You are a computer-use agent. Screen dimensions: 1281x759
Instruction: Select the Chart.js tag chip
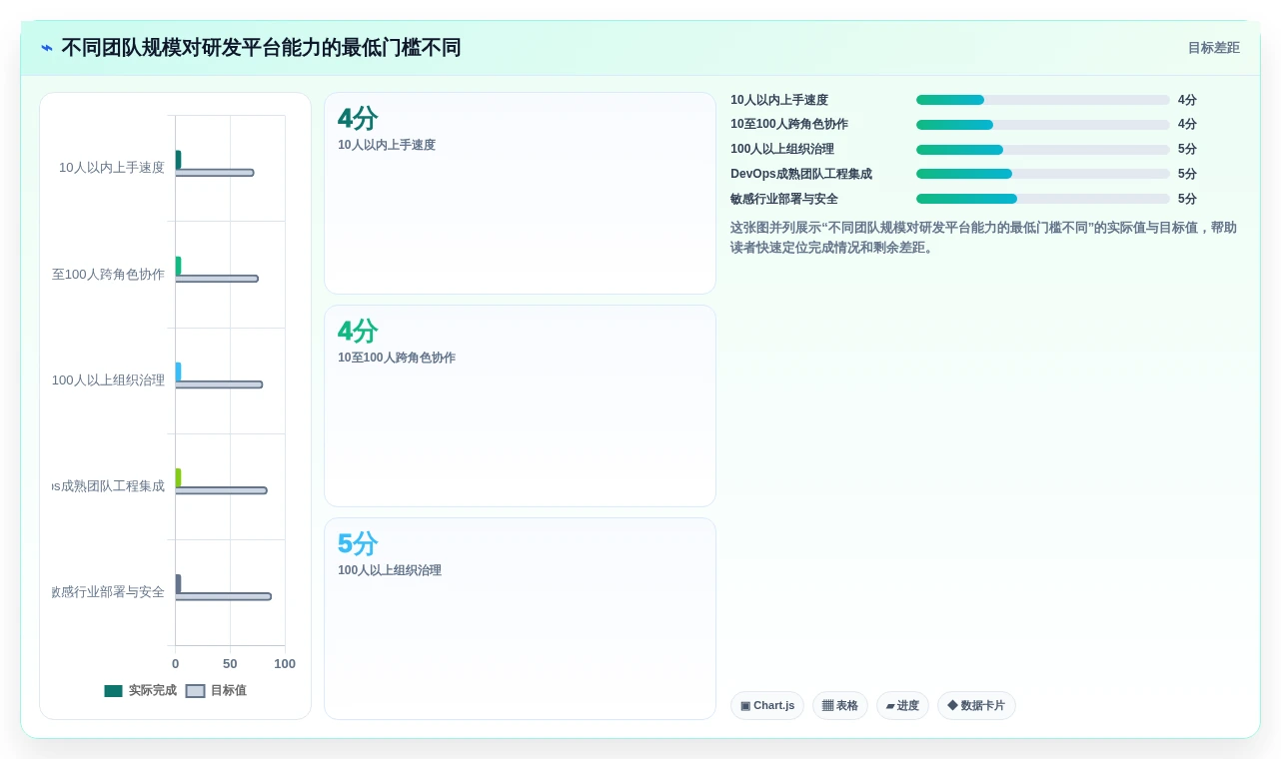coord(767,706)
